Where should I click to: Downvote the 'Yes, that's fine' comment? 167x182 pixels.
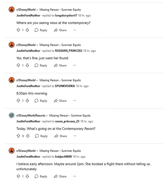pyautogui.click(x=27, y=65)
